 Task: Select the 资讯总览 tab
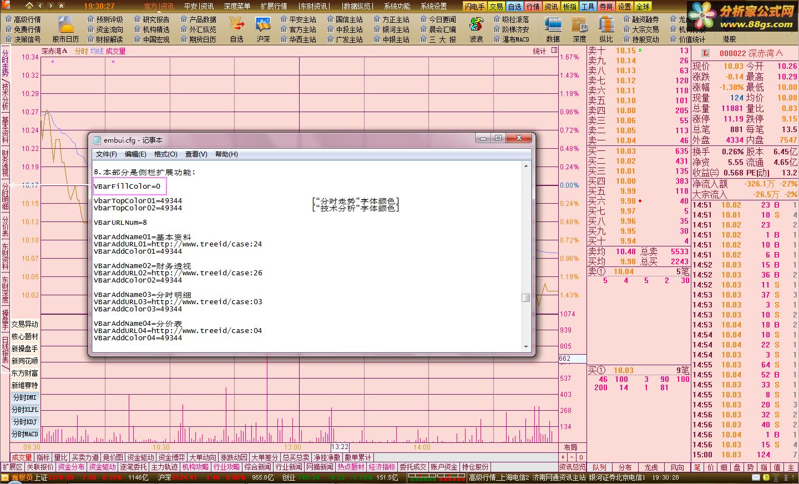coord(572,467)
